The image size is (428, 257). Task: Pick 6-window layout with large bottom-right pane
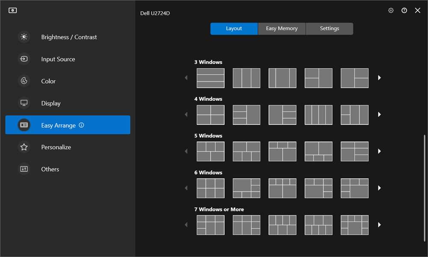coord(354,188)
